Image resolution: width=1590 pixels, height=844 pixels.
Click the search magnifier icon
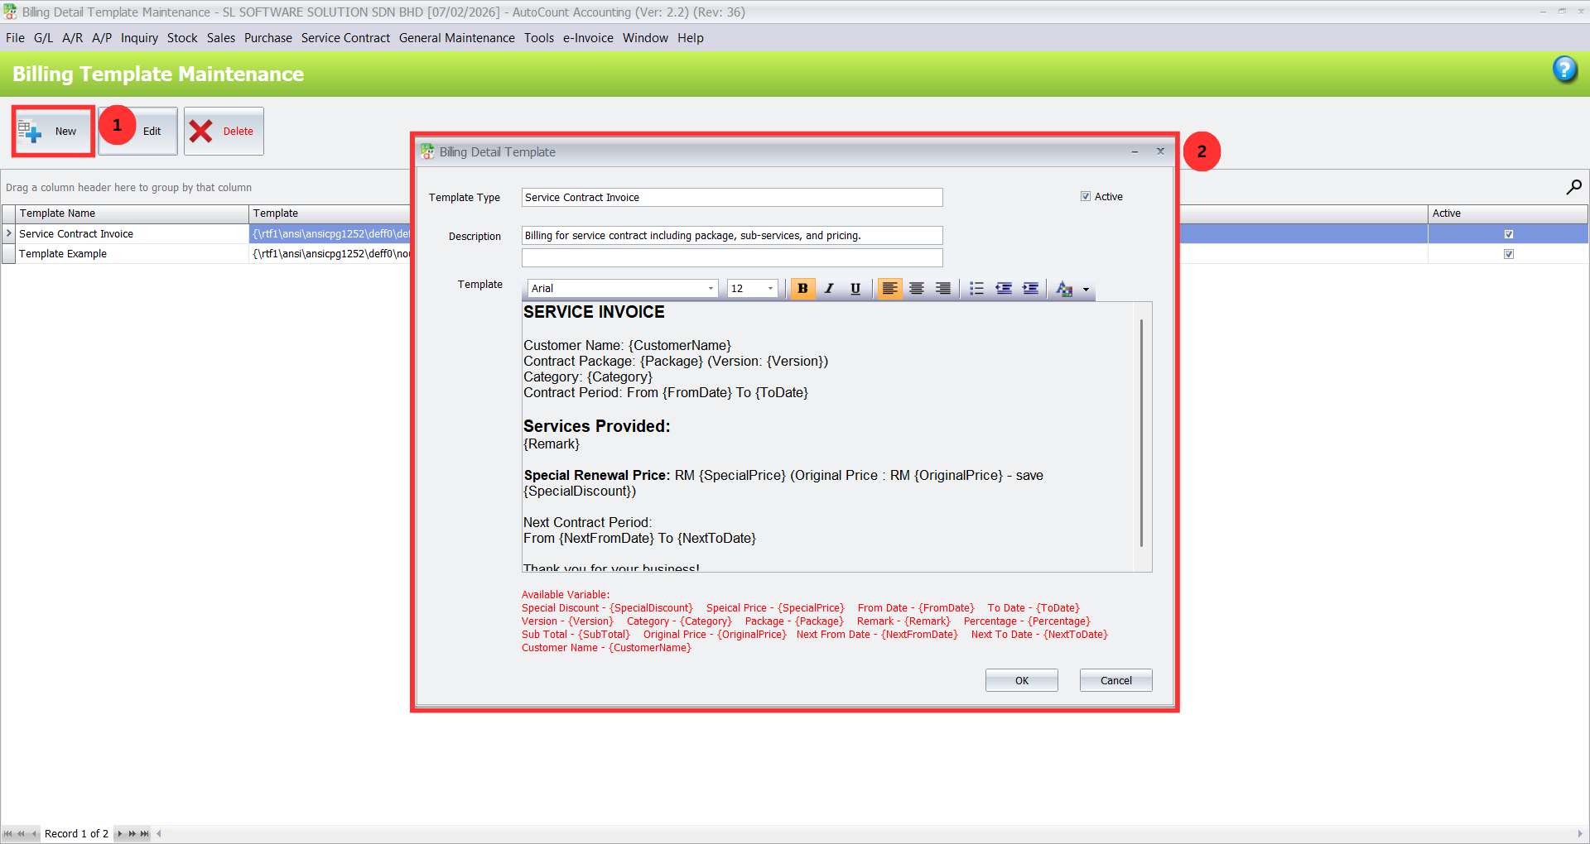pos(1573,187)
